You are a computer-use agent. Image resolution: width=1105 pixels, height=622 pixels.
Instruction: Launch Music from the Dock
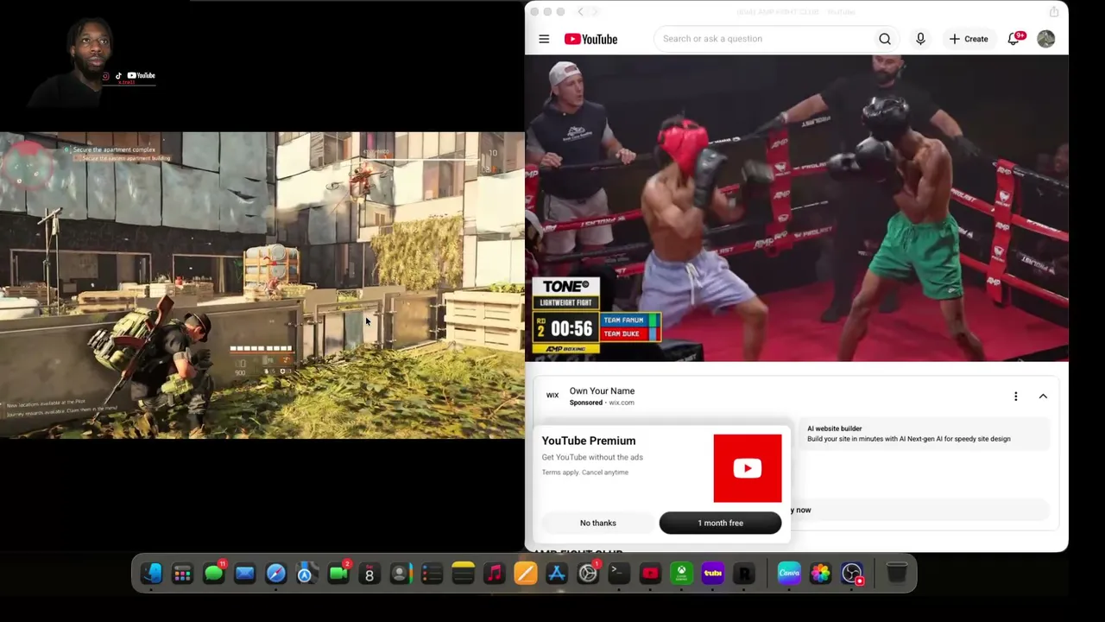[494, 573]
